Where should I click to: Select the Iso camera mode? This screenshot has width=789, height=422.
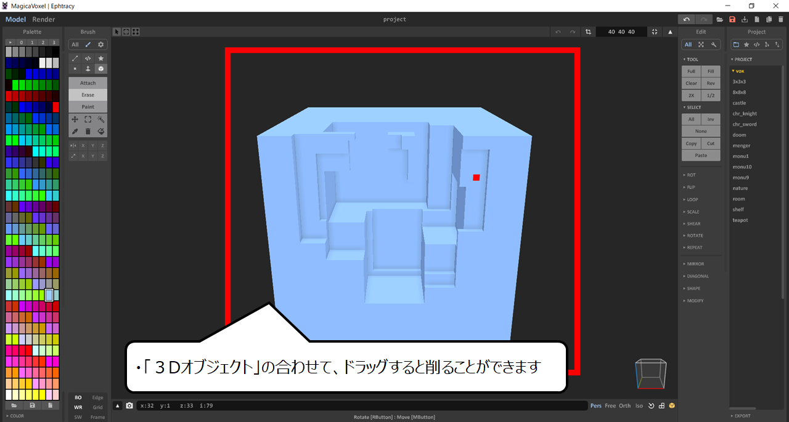tap(639, 405)
